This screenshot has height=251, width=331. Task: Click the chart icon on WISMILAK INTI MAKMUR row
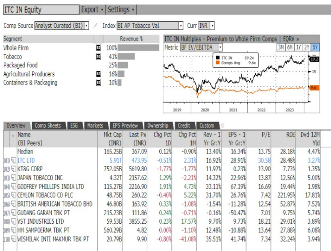14,239
